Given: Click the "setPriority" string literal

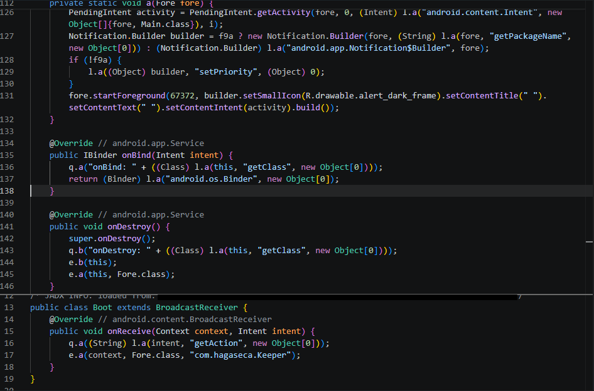Looking at the screenshot, I should (x=226, y=72).
